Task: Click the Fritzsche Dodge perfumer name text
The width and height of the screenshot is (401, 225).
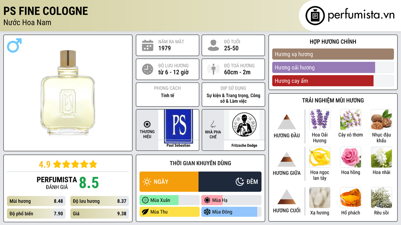Action: coord(244,145)
